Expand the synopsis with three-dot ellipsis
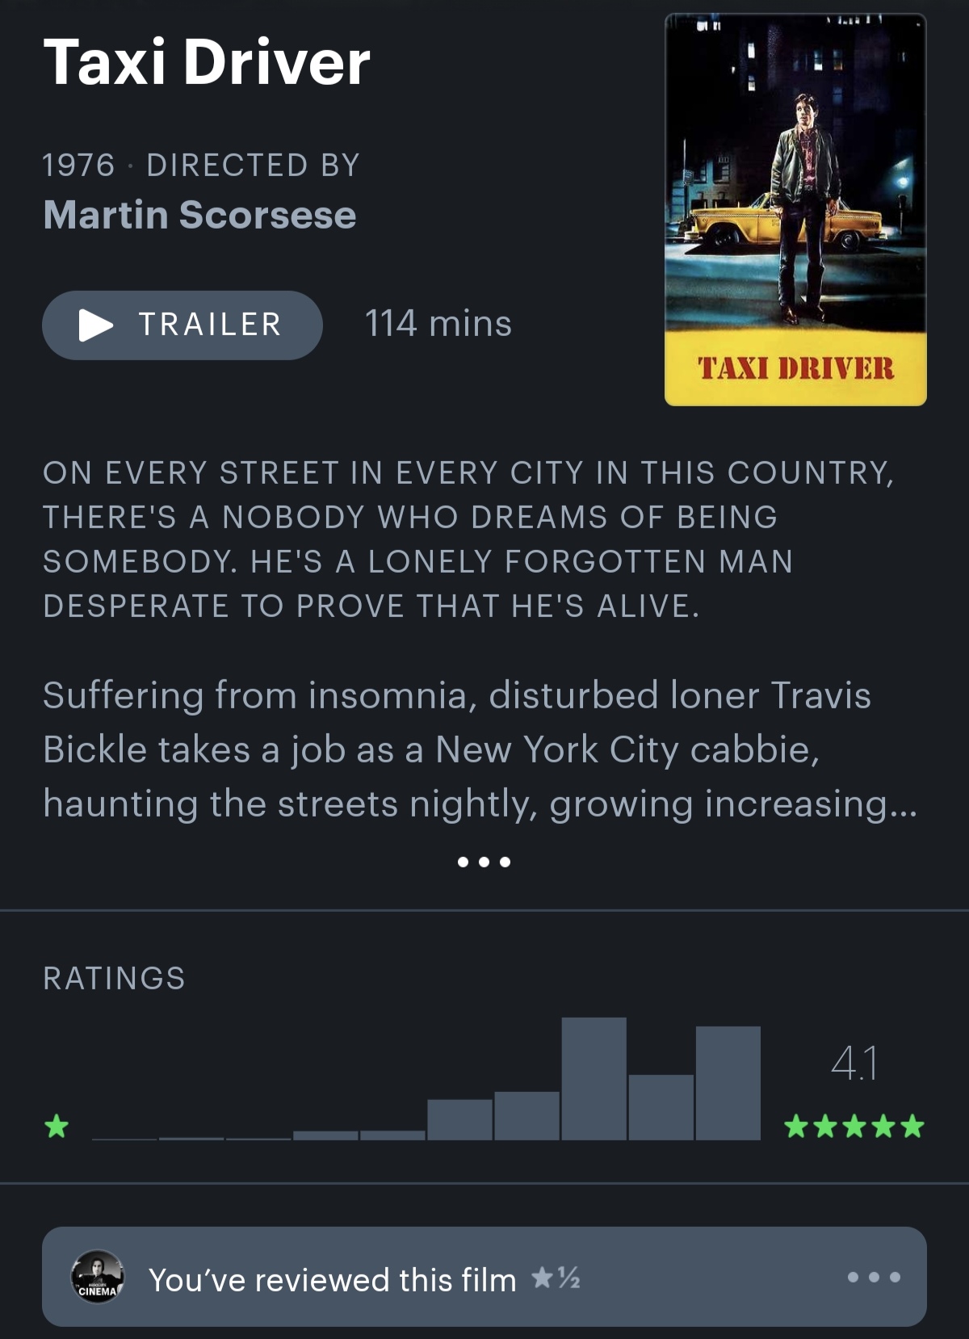The height and width of the screenshot is (1339, 969). (x=484, y=862)
